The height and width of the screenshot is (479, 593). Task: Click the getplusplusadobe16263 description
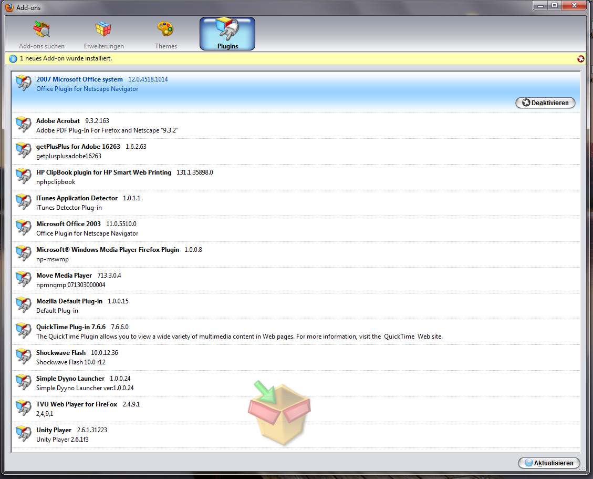pos(69,156)
